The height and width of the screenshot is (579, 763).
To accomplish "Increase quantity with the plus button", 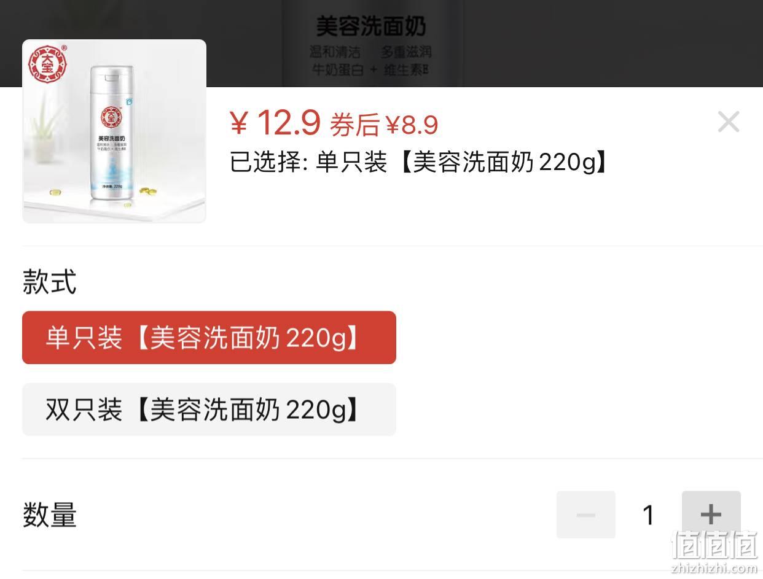I will coord(711,515).
